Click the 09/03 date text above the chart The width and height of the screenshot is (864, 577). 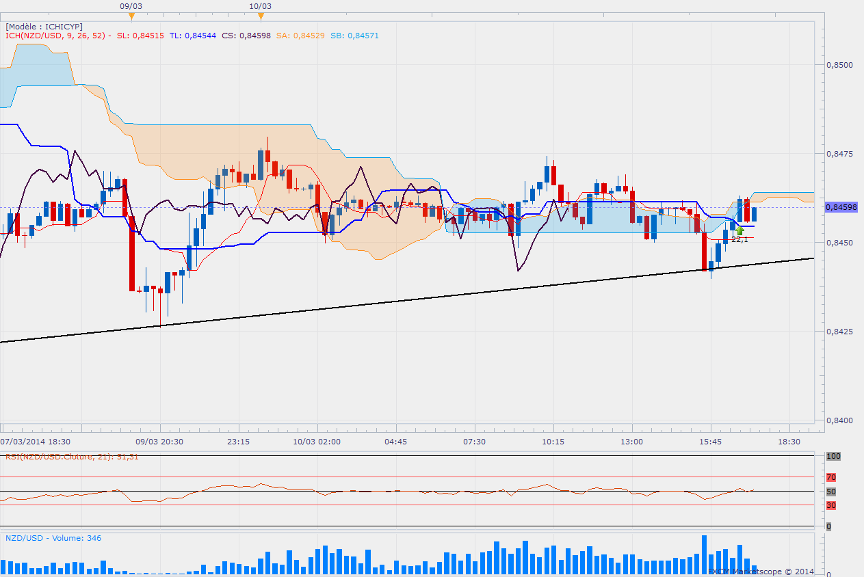131,5
